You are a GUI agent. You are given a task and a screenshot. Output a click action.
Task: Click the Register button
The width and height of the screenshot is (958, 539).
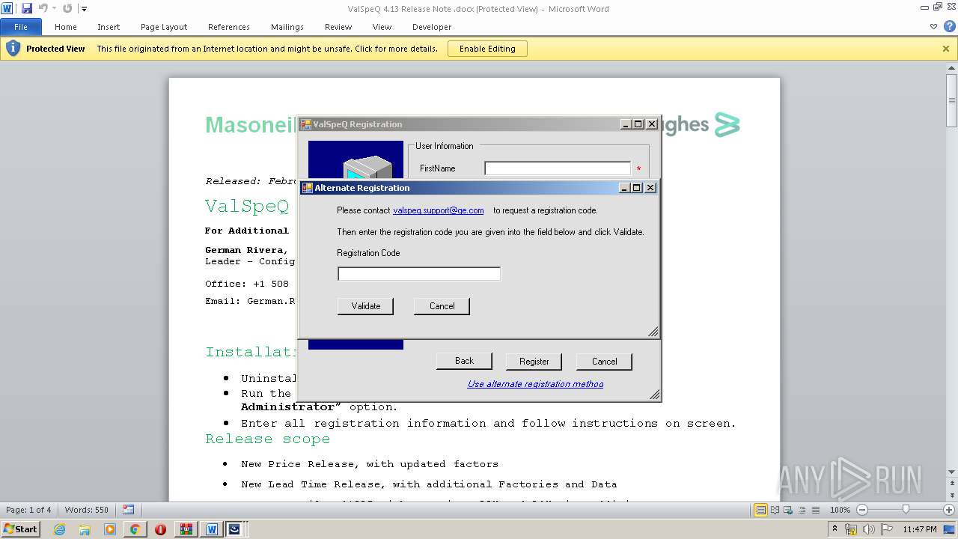pos(534,362)
